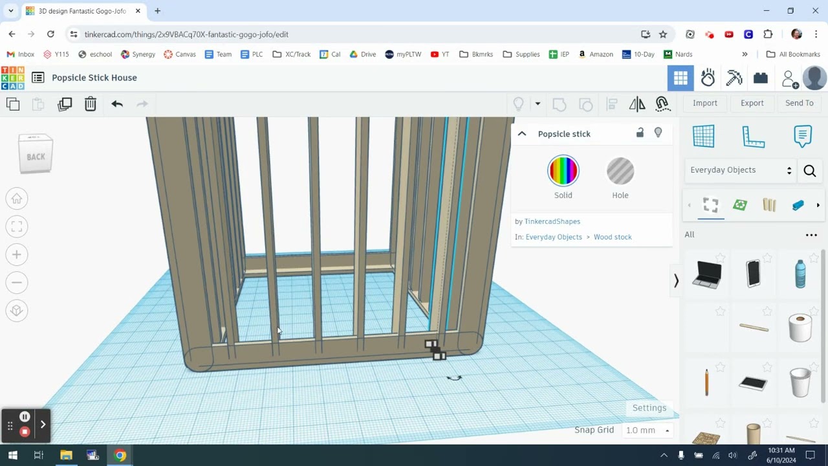Search shapes with magnifier icon
The width and height of the screenshot is (828, 466).
[809, 171]
